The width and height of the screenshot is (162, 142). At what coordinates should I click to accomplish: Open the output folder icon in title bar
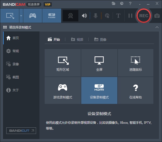point(113,3)
